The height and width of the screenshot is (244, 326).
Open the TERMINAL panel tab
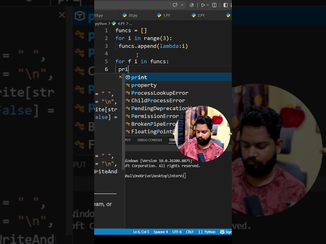click(x=172, y=140)
